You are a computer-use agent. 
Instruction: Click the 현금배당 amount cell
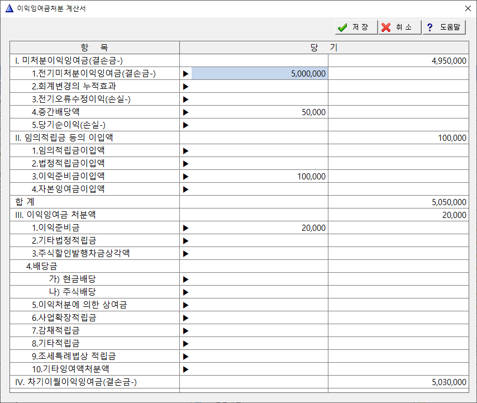click(x=260, y=279)
